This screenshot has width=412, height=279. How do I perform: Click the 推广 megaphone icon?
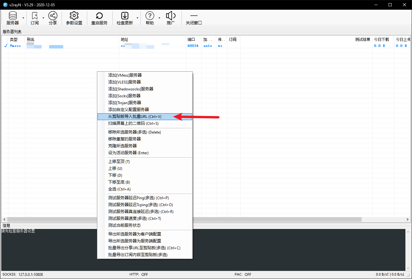click(170, 18)
